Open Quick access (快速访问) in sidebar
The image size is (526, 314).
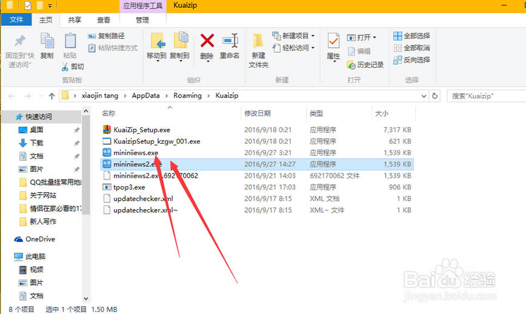click(39, 117)
